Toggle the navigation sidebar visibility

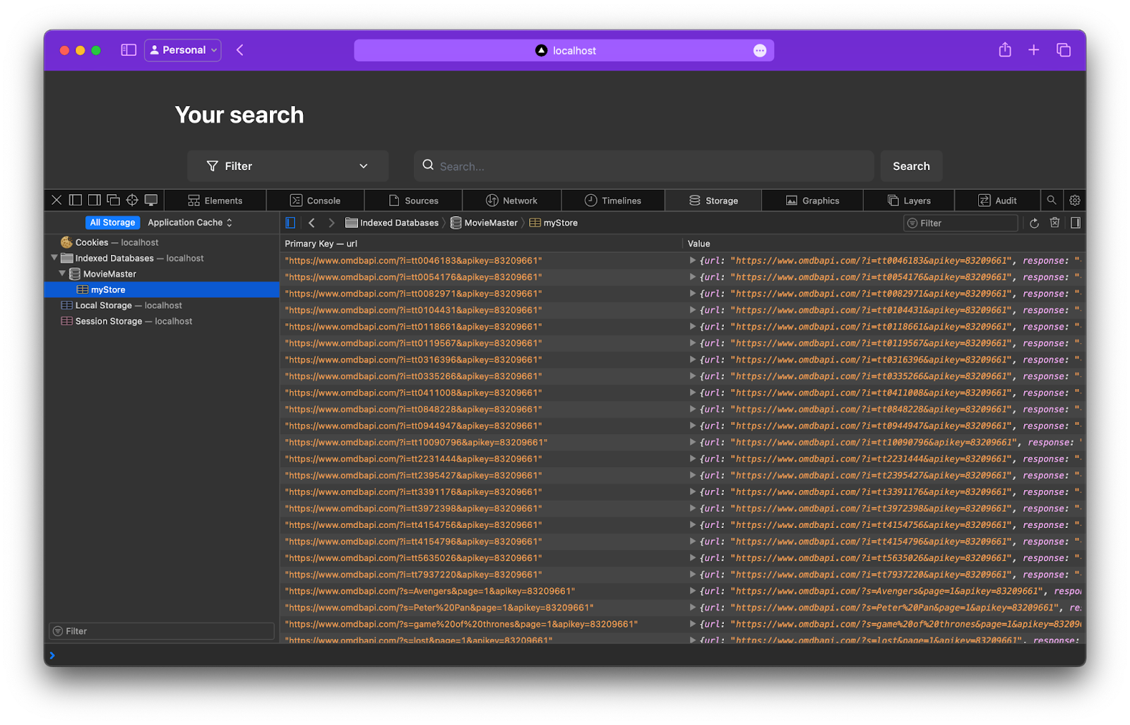click(290, 223)
